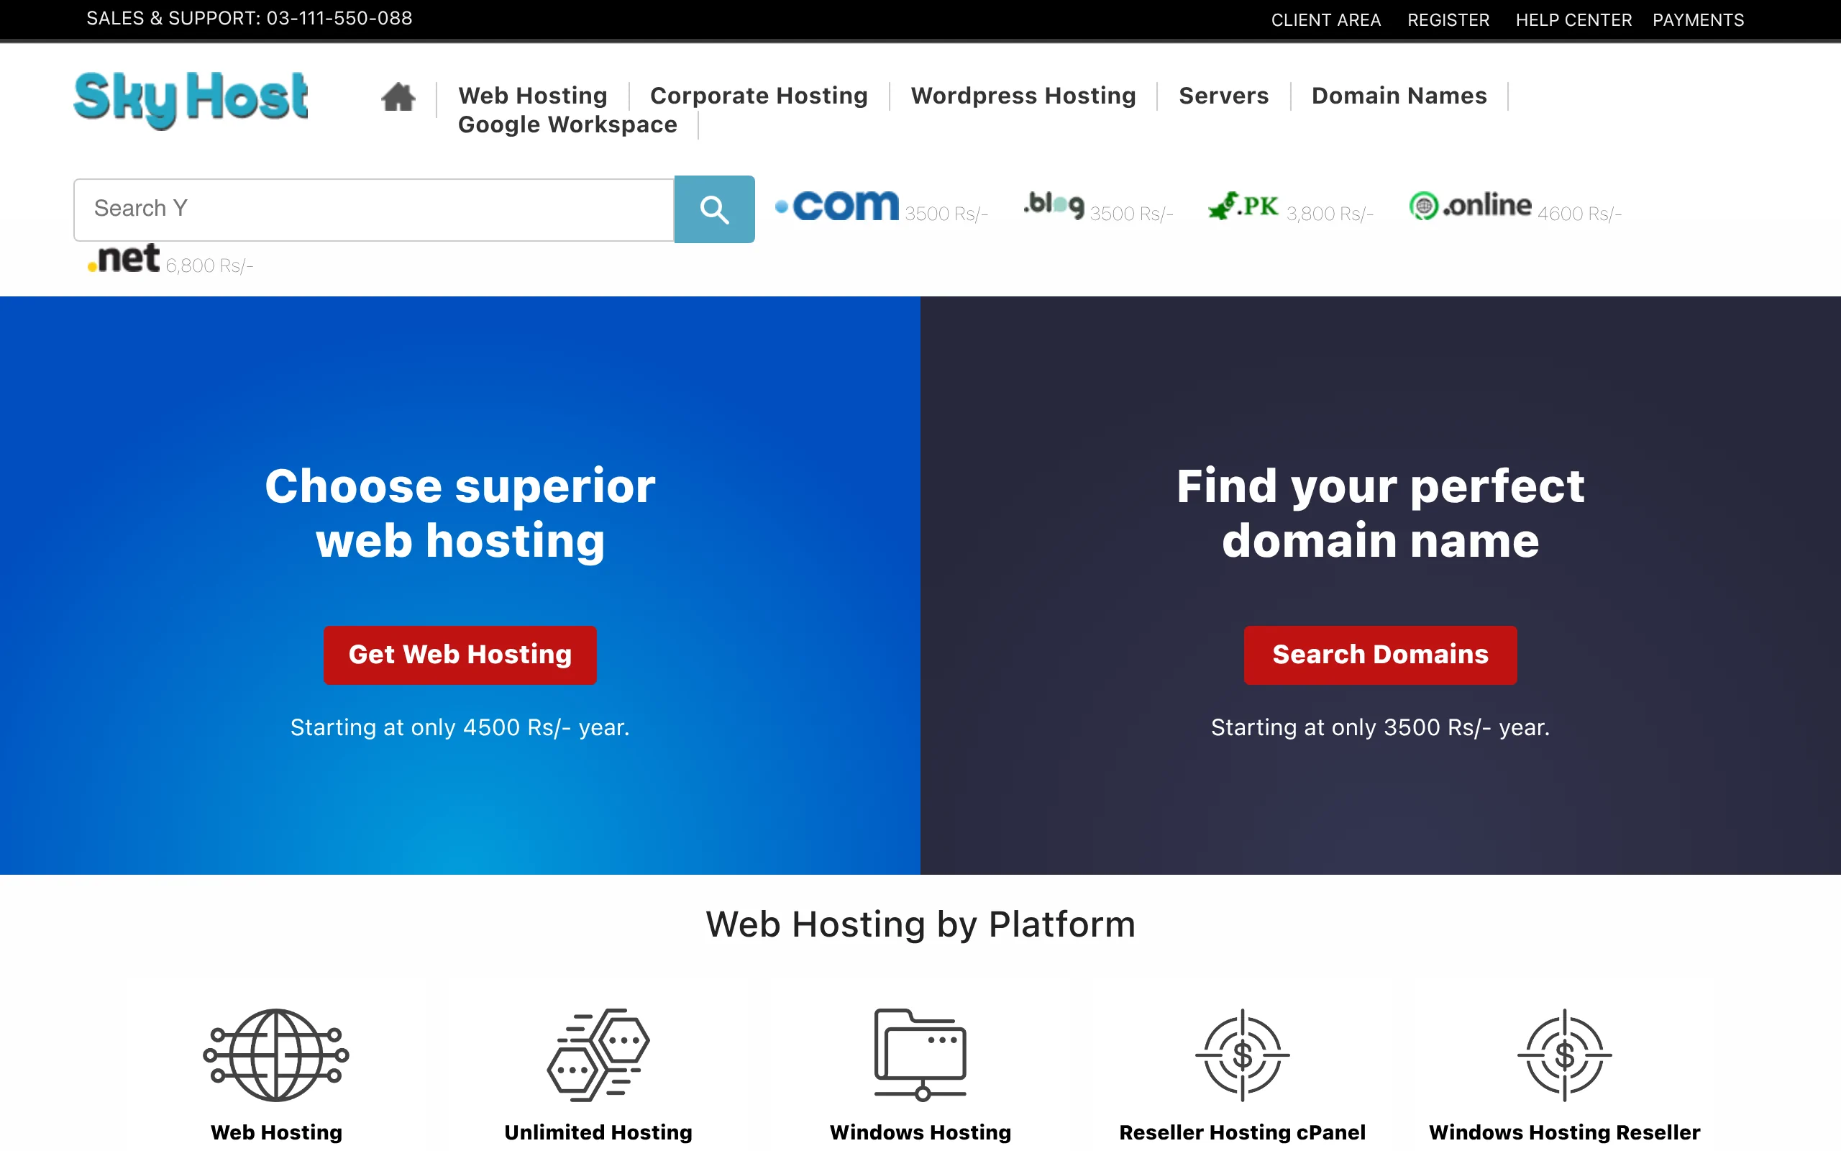
Task: Open Google Workspace menu item
Action: tap(567, 125)
